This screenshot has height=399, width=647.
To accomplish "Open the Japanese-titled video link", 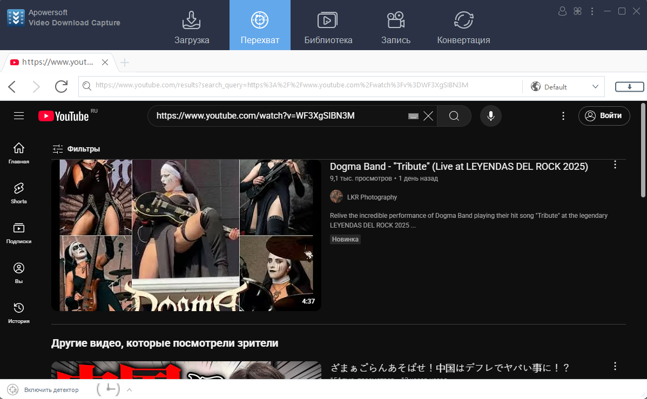I will [449, 368].
